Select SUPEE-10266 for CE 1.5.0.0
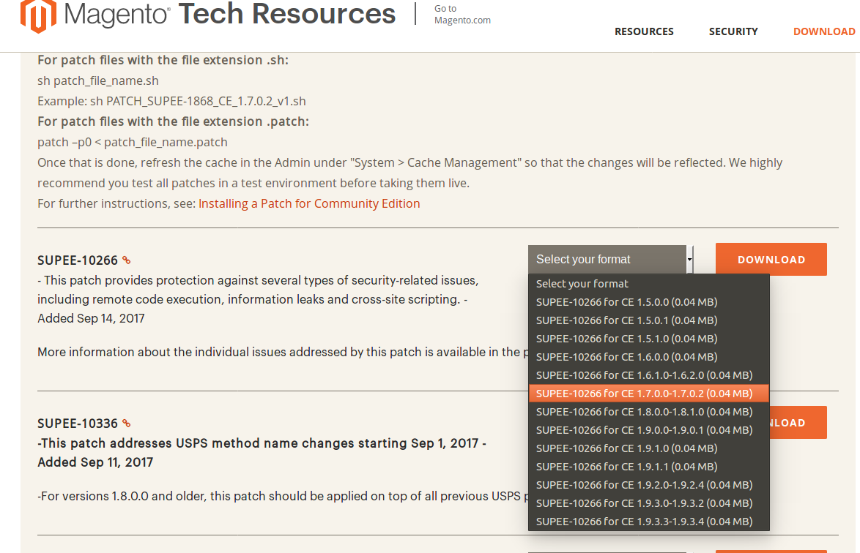 626,301
